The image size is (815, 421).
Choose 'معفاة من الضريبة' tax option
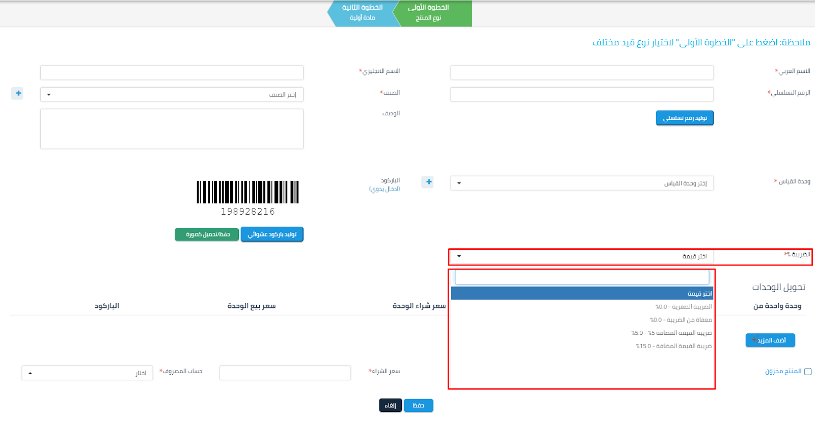(x=681, y=320)
